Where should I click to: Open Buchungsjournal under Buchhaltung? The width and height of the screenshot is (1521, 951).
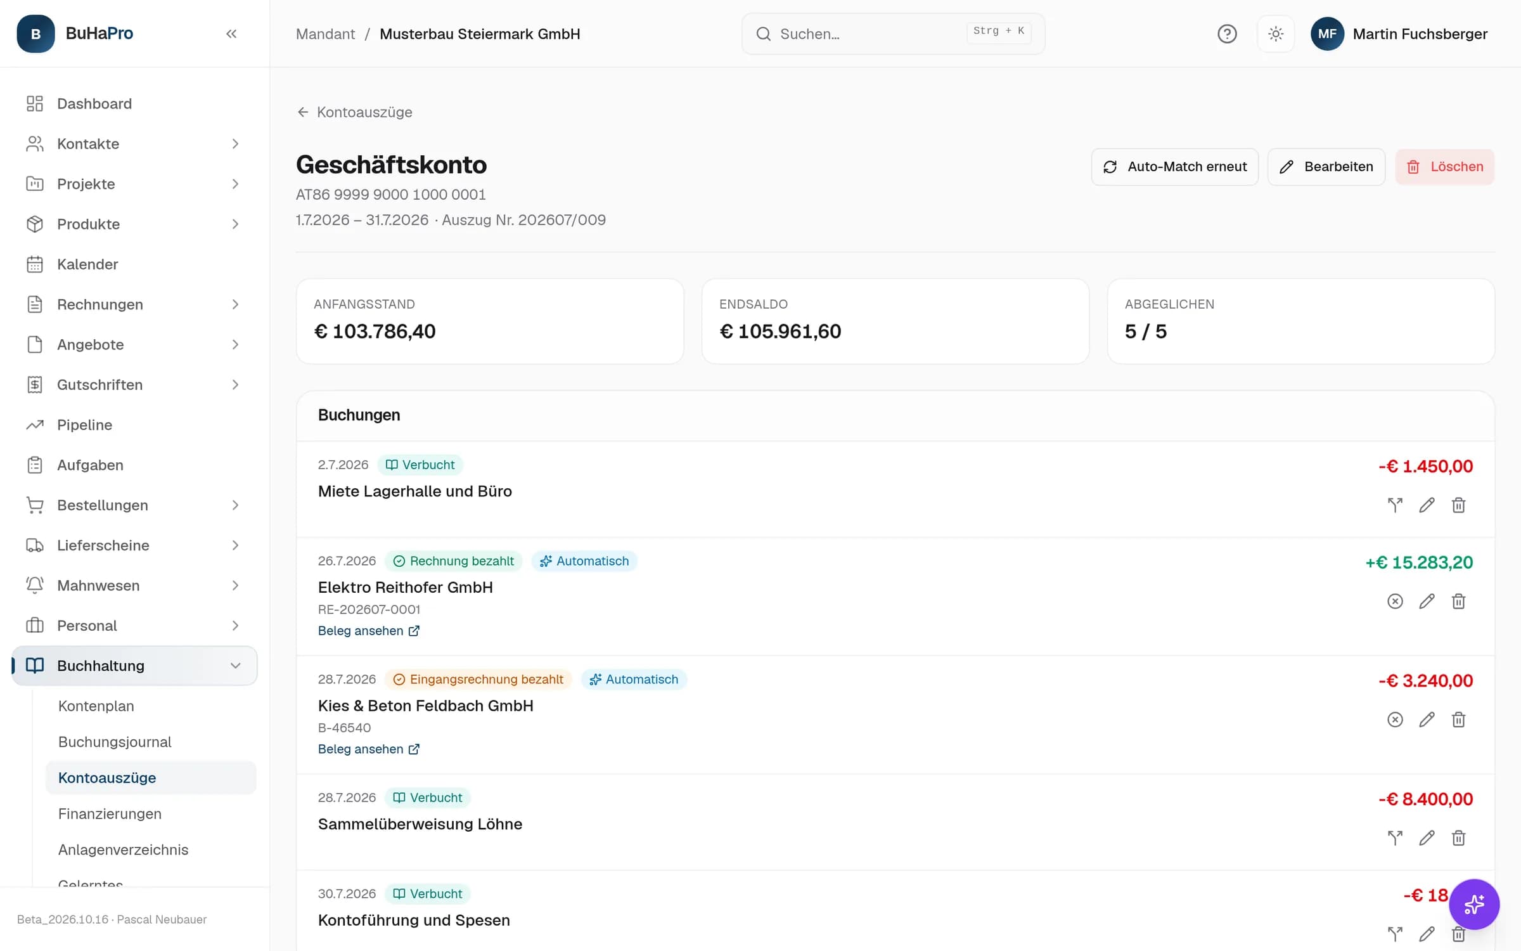(x=151, y=742)
